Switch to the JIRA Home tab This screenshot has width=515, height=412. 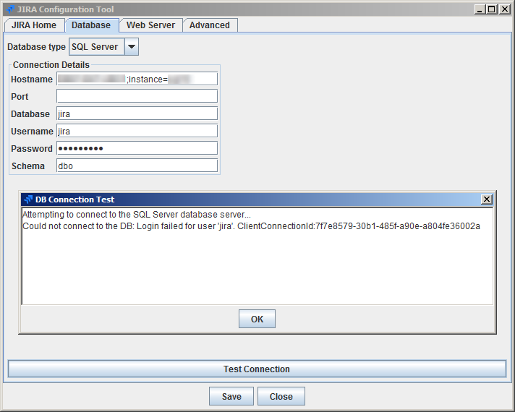coord(34,25)
